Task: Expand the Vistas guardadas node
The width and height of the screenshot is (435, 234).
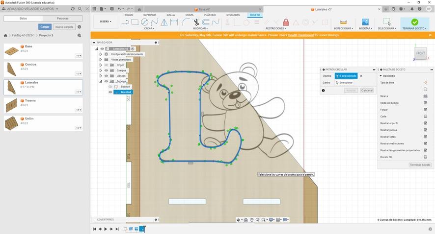Action: click(x=101, y=59)
